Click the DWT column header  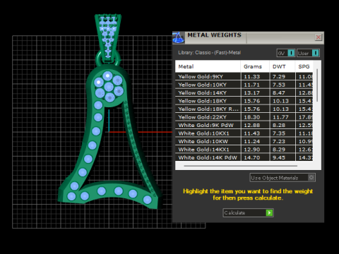pyautogui.click(x=282, y=66)
